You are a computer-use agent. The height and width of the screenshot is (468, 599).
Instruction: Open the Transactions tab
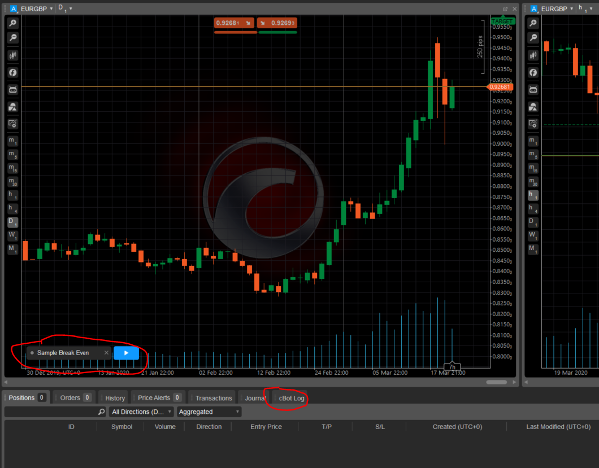(212, 398)
